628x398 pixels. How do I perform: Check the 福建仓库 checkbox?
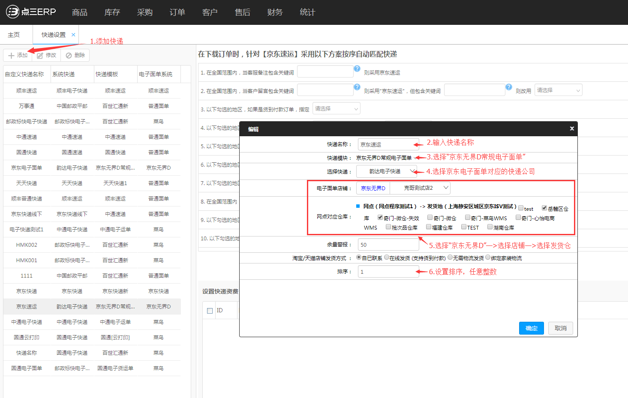click(429, 227)
